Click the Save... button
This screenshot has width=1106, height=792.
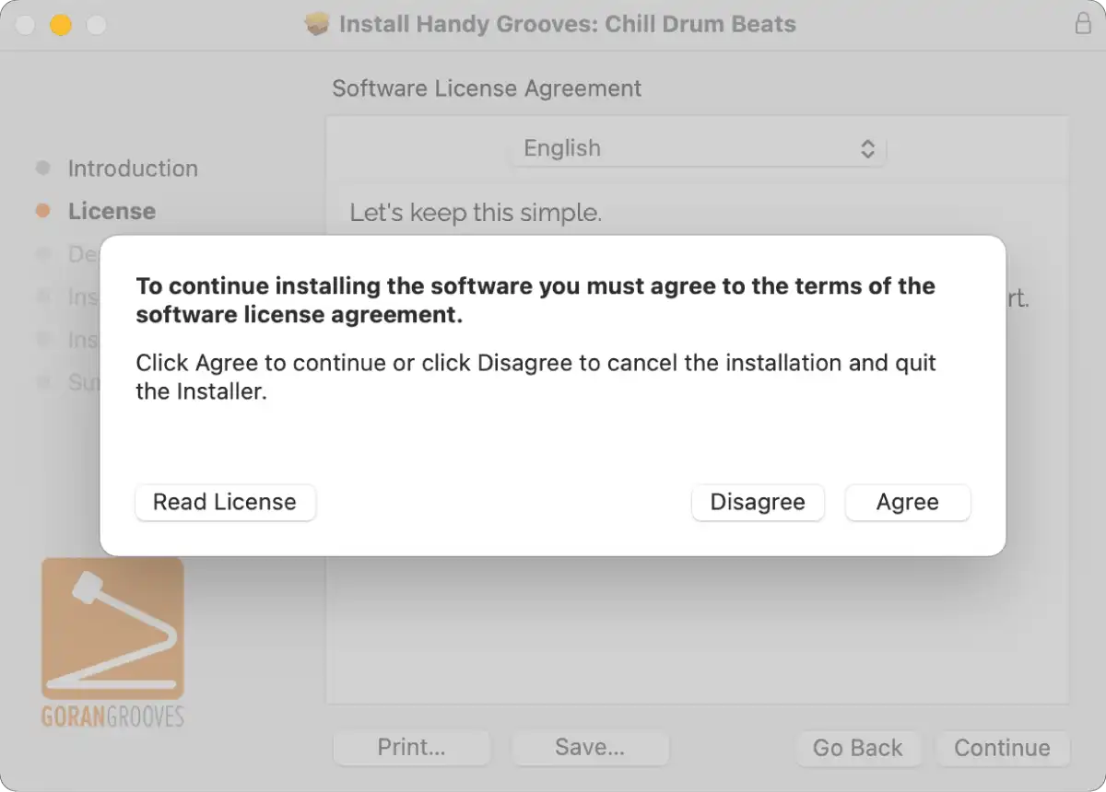590,748
